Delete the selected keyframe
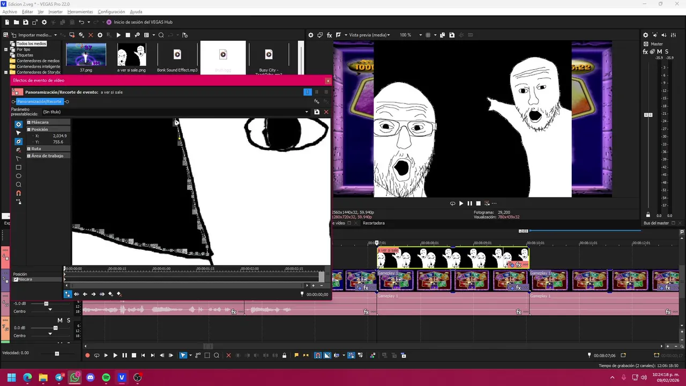 click(119, 294)
